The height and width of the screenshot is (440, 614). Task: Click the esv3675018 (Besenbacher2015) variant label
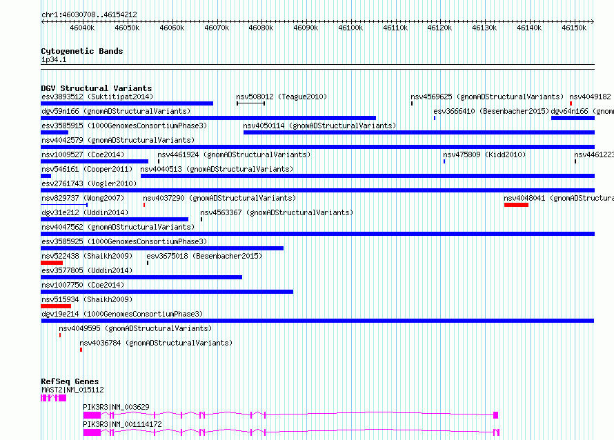click(x=204, y=256)
